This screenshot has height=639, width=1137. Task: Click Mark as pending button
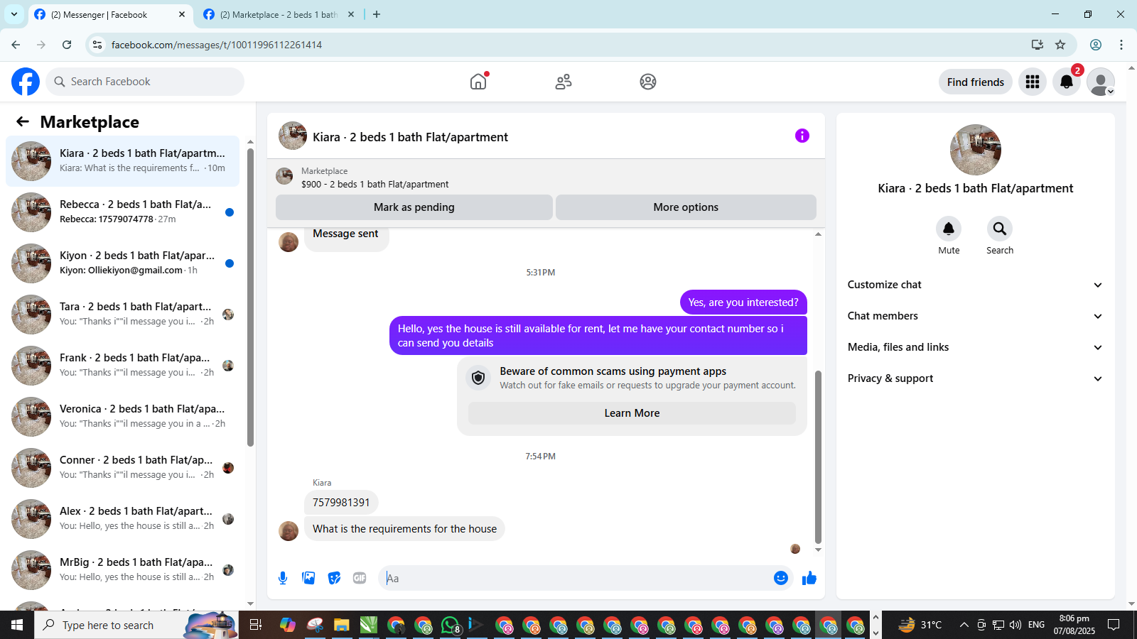414,207
